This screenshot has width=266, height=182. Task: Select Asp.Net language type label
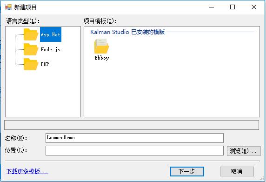51,34
